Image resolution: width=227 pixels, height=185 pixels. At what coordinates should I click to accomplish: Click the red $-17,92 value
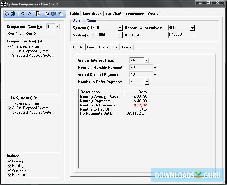(x=140, y=105)
